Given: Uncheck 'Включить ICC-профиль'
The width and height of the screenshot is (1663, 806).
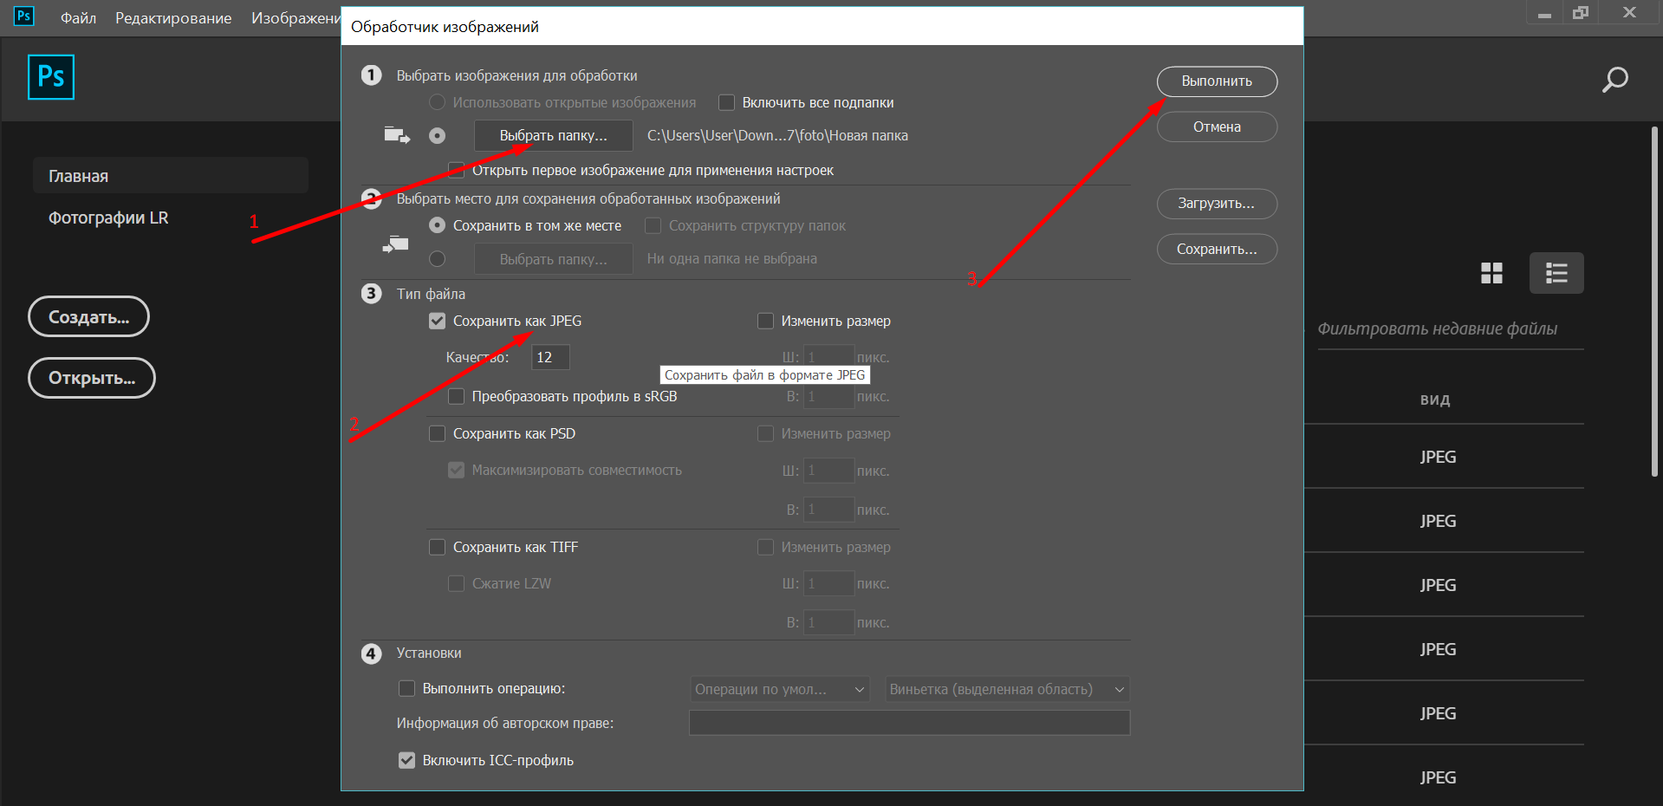Looking at the screenshot, I should 406,760.
